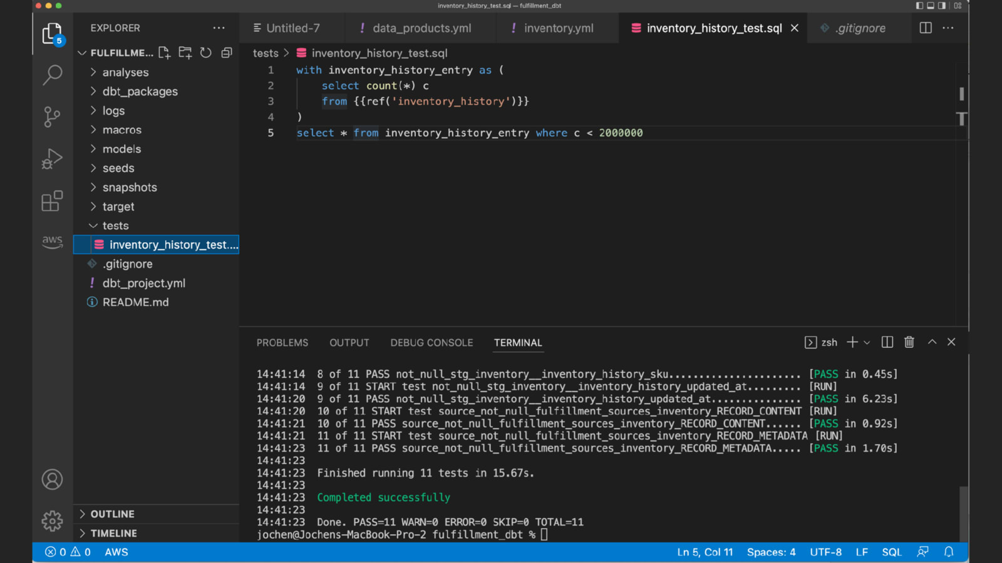
Task: Click Ln 5, Col 11 cursor position
Action: 705,552
